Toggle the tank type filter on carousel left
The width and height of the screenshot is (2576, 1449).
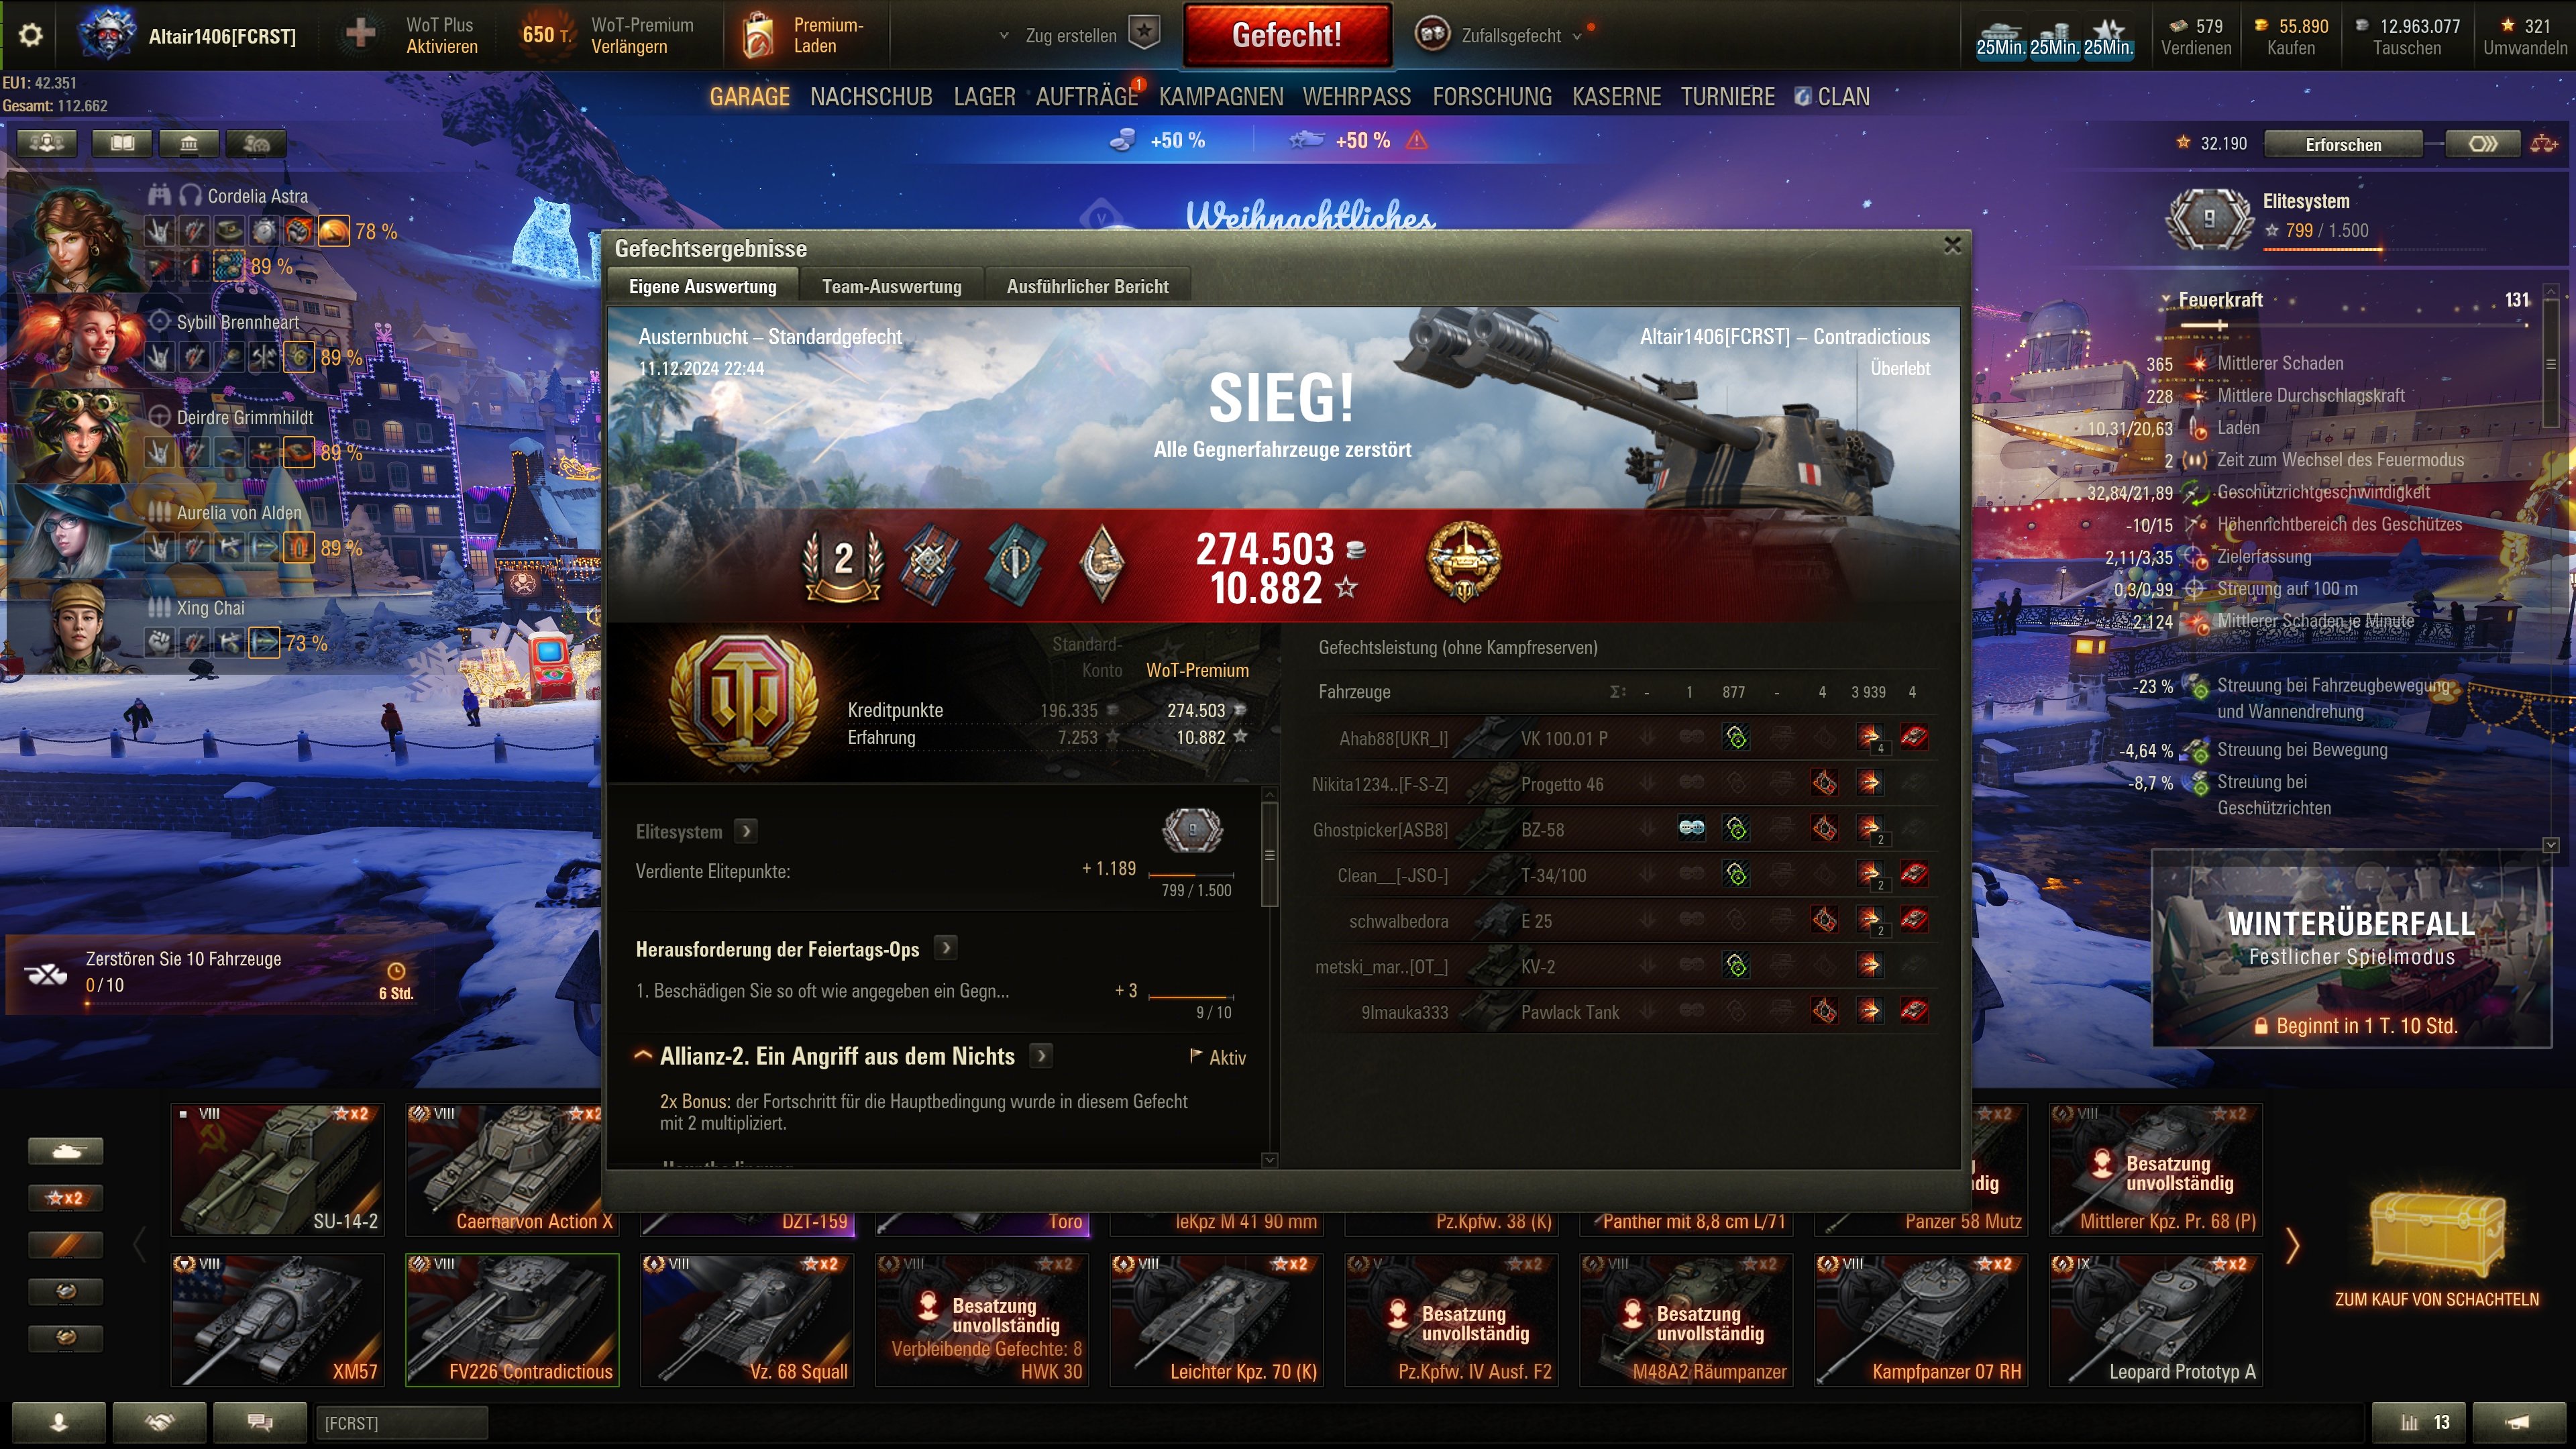65,1151
